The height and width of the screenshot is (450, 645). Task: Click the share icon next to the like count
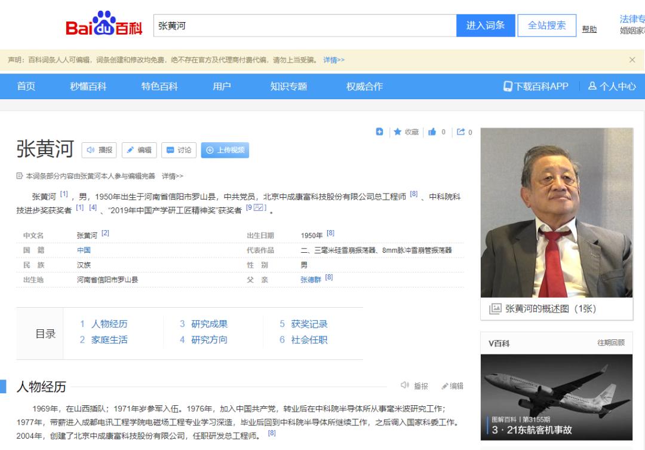[x=460, y=132]
